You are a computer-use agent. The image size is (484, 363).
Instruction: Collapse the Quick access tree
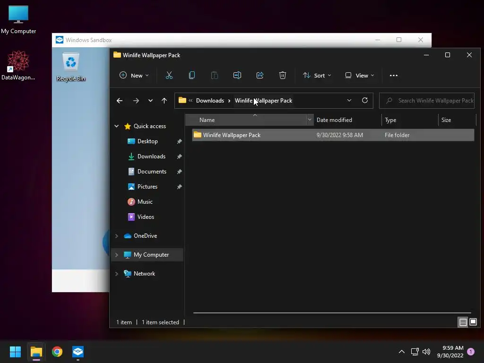pyautogui.click(x=117, y=126)
